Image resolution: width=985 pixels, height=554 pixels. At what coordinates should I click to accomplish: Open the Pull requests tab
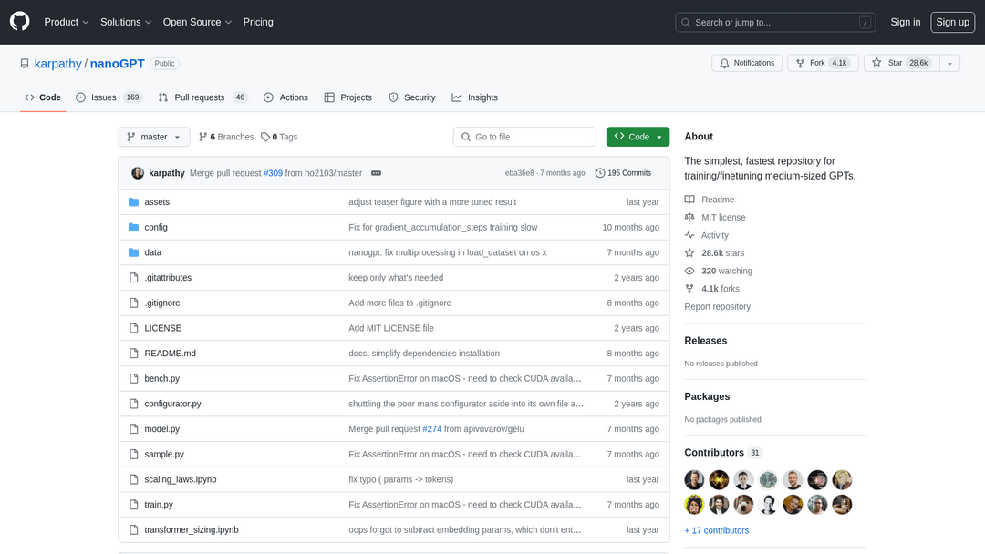(202, 97)
